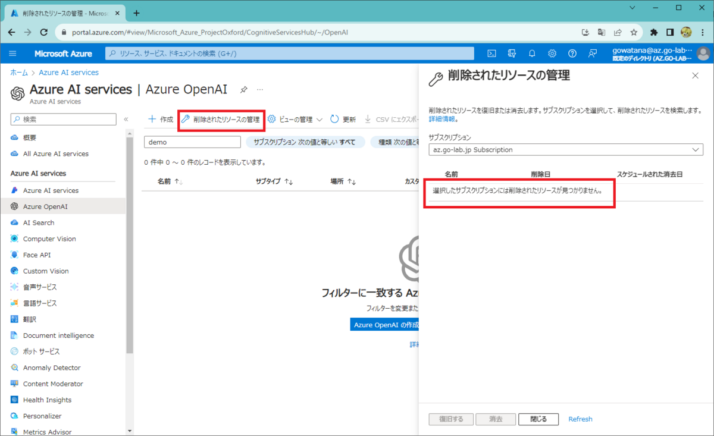Open browser extensions puzzle icon
The image size is (714, 436).
click(x=654, y=32)
